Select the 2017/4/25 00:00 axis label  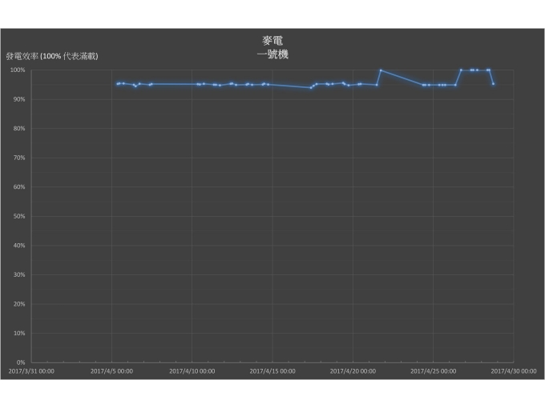(434, 371)
